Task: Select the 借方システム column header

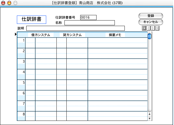Action: pos(41,35)
